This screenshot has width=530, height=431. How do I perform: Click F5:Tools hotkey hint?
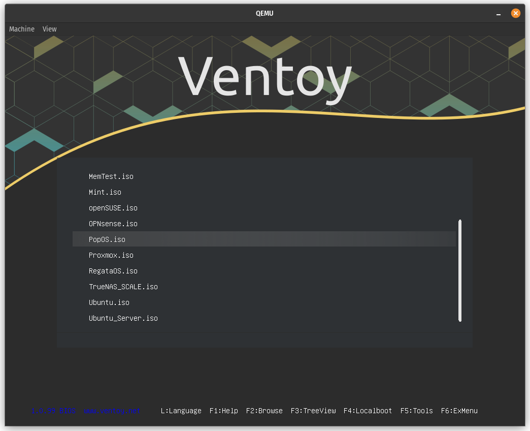point(416,411)
